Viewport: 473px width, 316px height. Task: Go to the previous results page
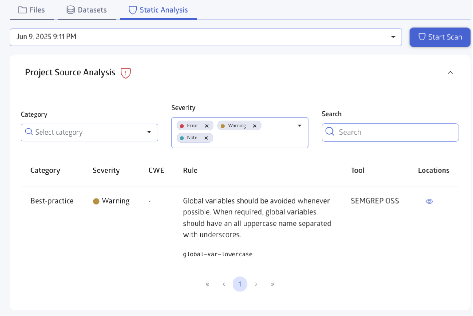click(x=224, y=284)
